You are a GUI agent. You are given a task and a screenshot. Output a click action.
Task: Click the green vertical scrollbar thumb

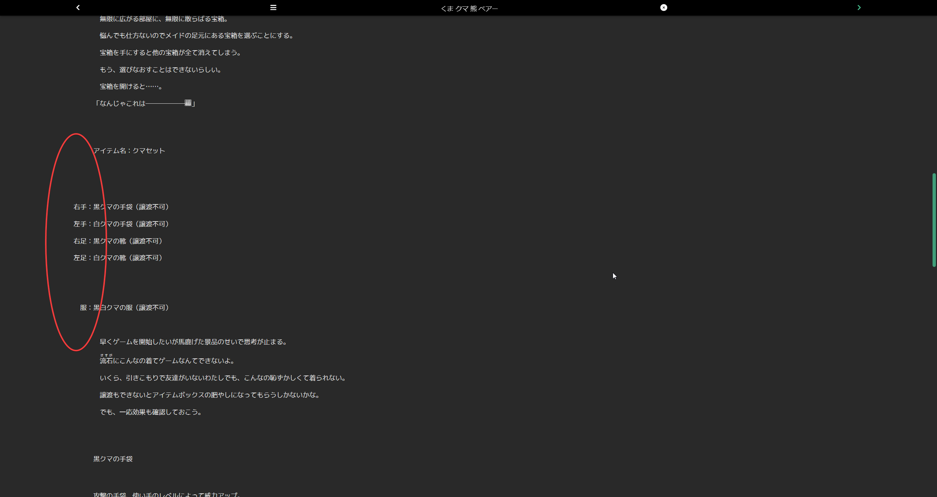pyautogui.click(x=934, y=220)
